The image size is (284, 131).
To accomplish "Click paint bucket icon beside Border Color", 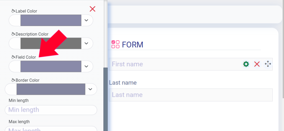I will click(x=13, y=80).
